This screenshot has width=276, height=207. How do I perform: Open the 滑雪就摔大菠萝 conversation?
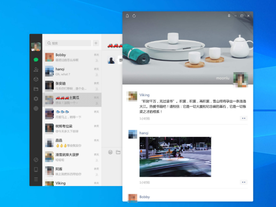click(x=72, y=157)
